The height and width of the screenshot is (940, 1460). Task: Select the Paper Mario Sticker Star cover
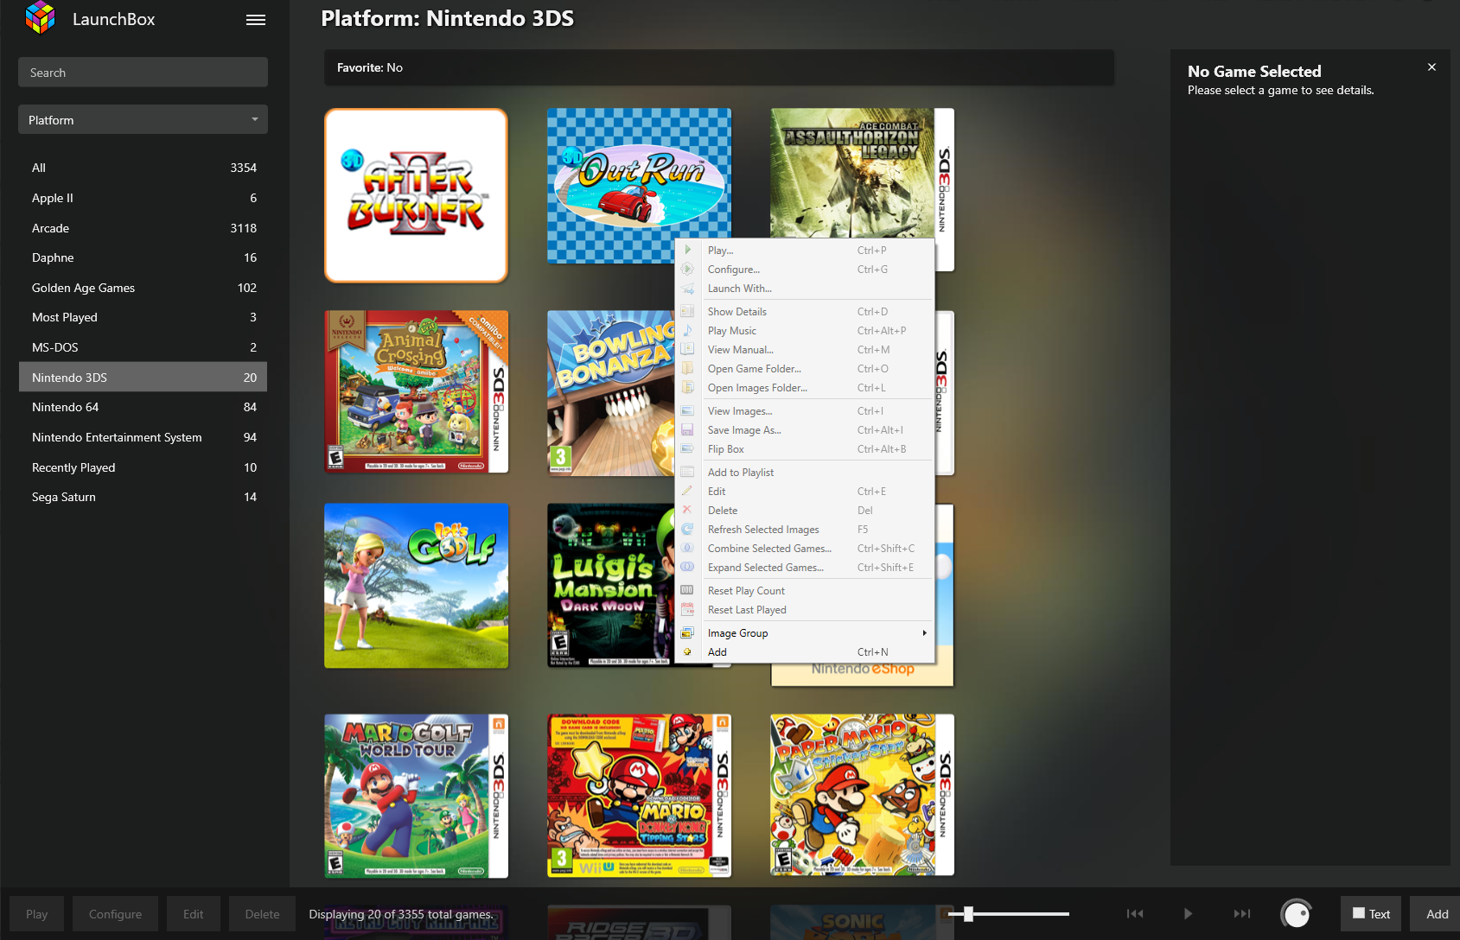click(862, 795)
